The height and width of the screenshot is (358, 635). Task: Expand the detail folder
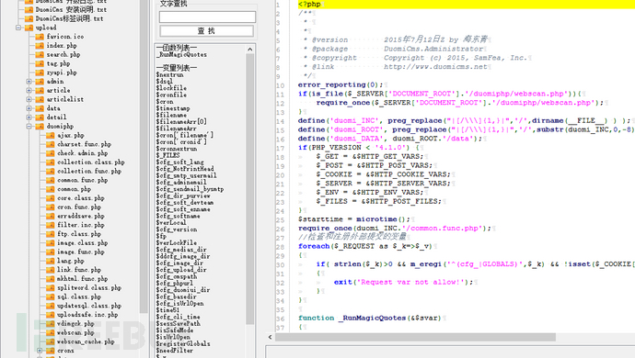(29, 117)
